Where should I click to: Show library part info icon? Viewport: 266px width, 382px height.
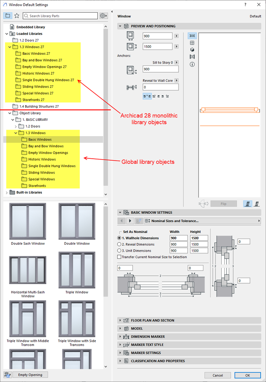pyautogui.click(x=192, y=64)
